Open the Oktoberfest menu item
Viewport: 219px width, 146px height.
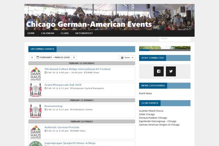click(x=84, y=33)
